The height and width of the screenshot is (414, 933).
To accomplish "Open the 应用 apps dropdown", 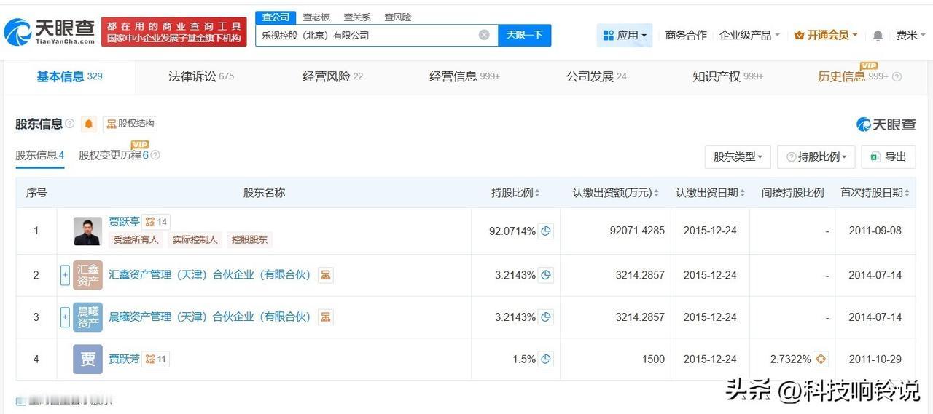I will (625, 35).
